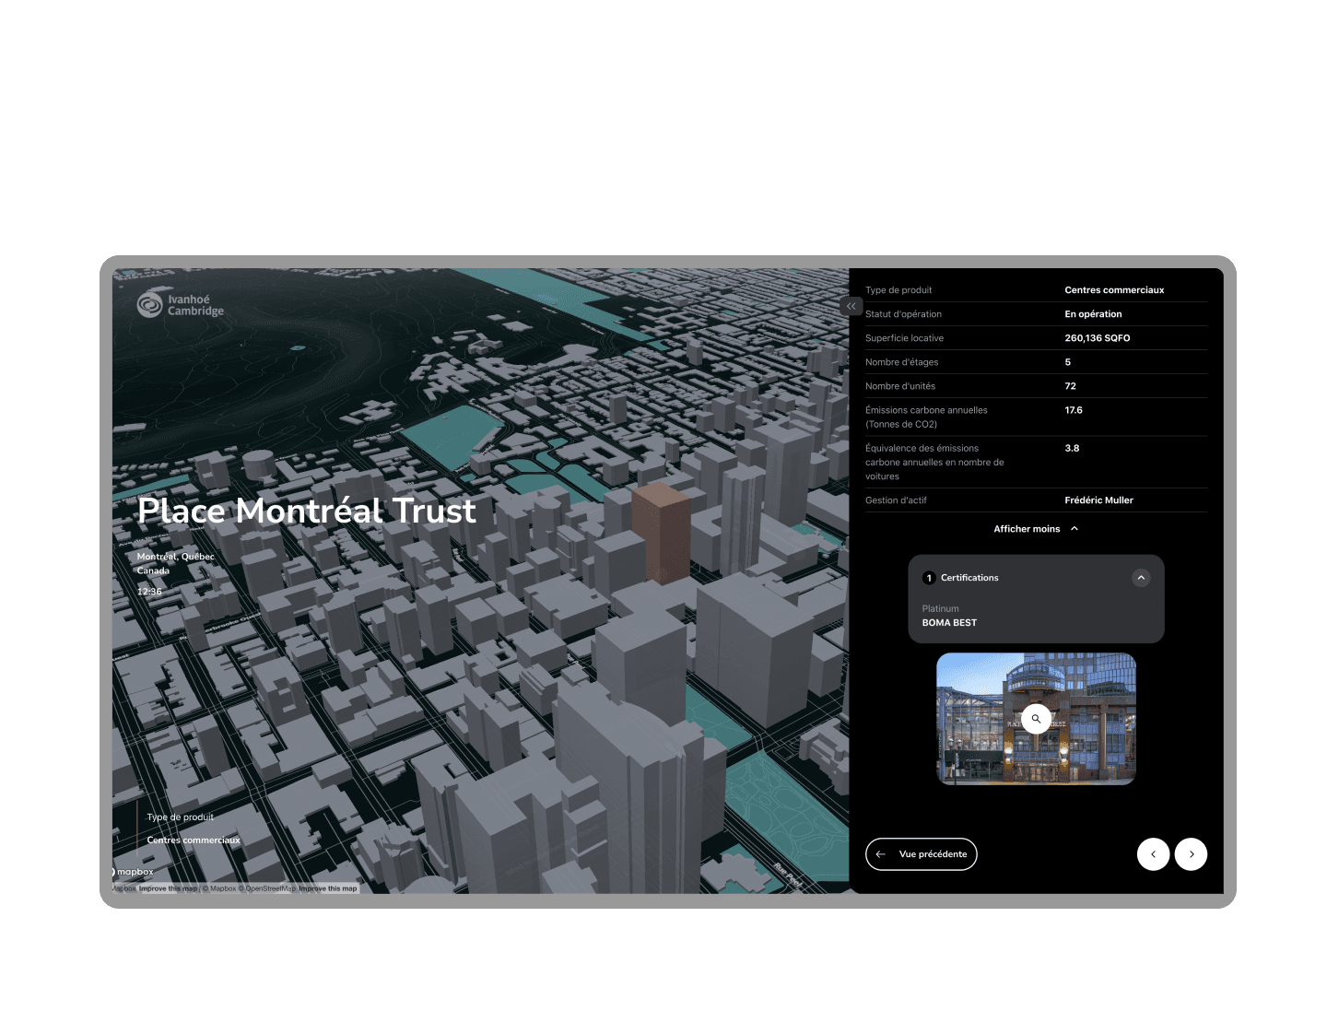
Task: Click Centres commerciaux overlay on map
Action: click(194, 841)
